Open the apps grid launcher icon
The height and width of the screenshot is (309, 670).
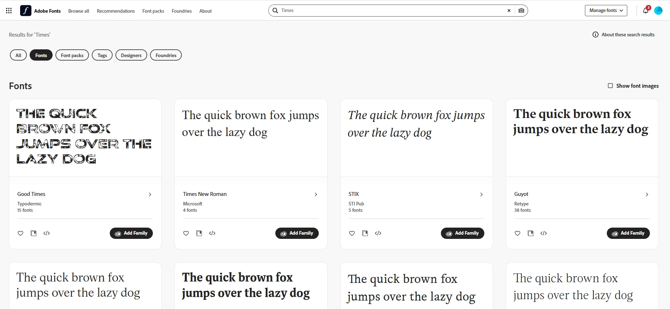(x=9, y=11)
